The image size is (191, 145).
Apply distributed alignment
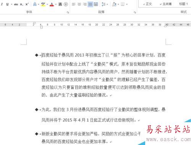click(96, 5)
